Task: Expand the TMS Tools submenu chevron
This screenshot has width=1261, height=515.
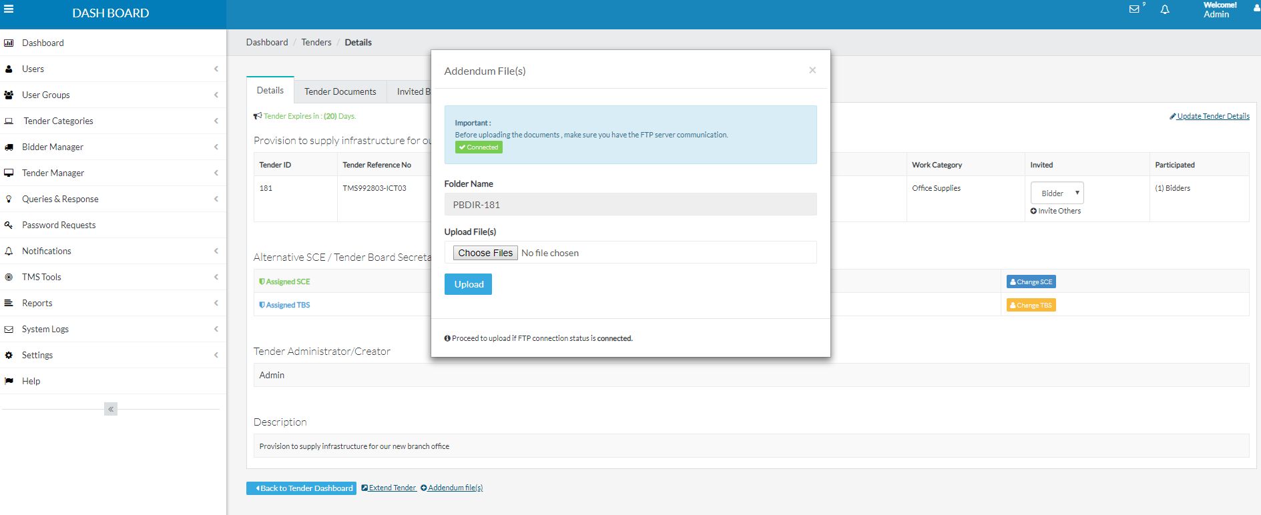Action: coord(216,277)
